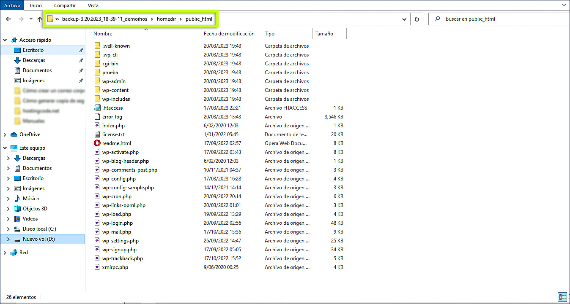Screen dimensions: 570x304
Task: Expand Nuevo vol (D:) tree node
Action: click(x=8, y=239)
